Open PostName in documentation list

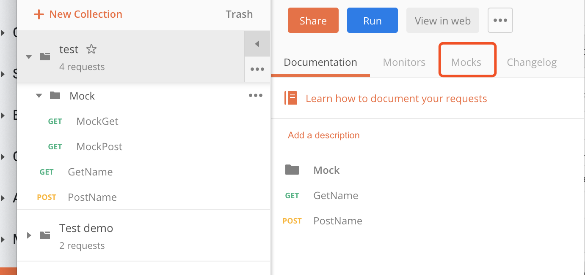coord(338,221)
